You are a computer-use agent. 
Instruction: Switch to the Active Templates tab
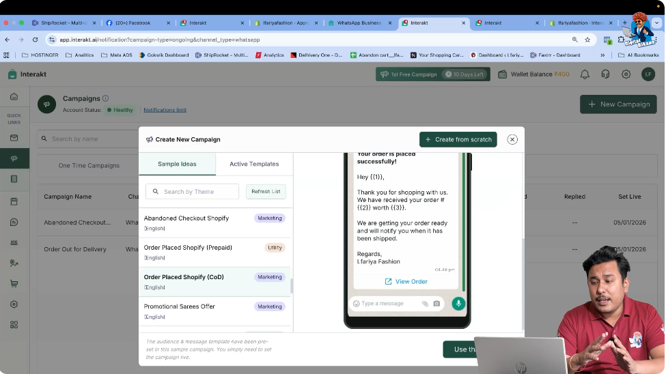pos(254,164)
